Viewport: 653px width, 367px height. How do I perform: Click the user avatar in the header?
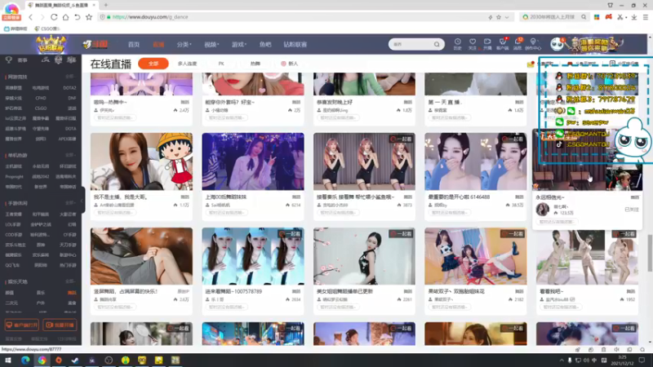pyautogui.click(x=557, y=44)
